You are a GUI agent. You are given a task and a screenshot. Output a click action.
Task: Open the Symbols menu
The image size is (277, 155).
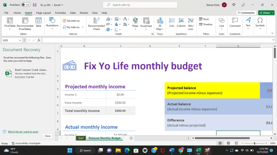(x=260, y=23)
